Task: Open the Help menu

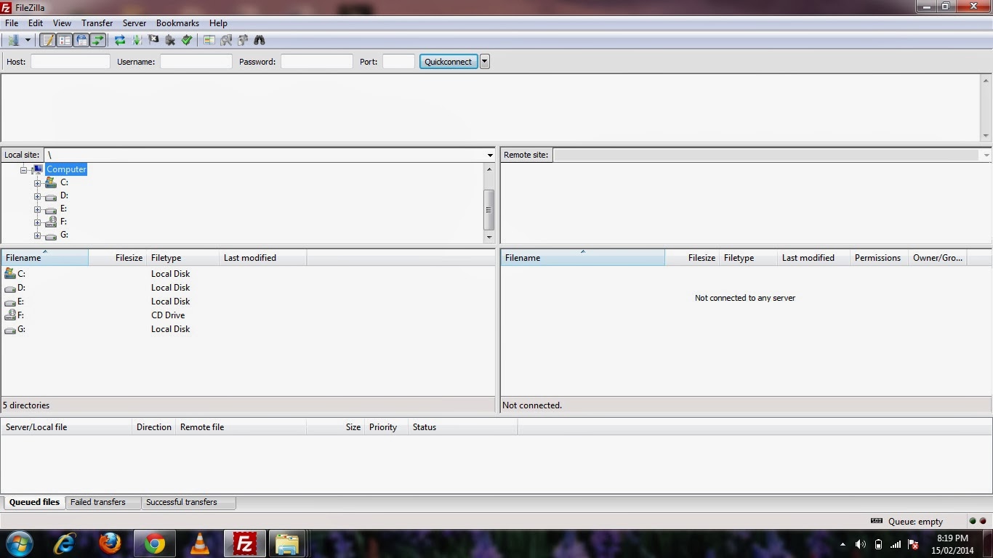Action: pyautogui.click(x=218, y=23)
